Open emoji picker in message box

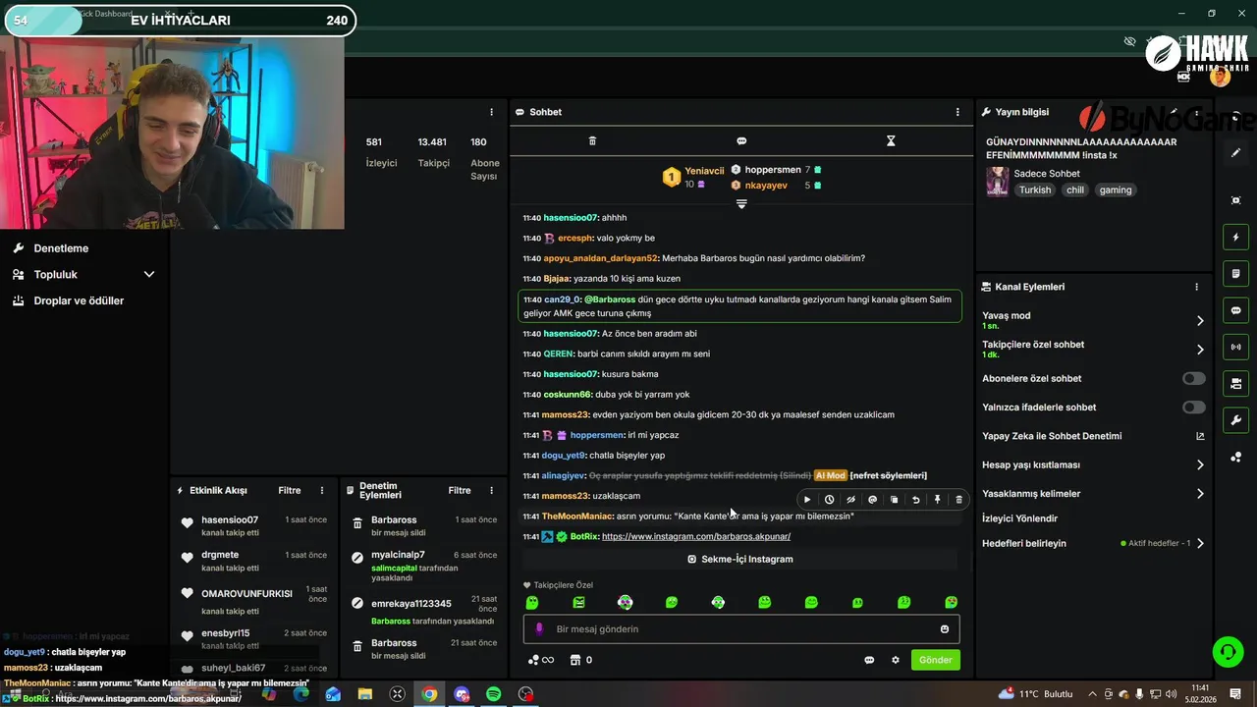point(945,629)
